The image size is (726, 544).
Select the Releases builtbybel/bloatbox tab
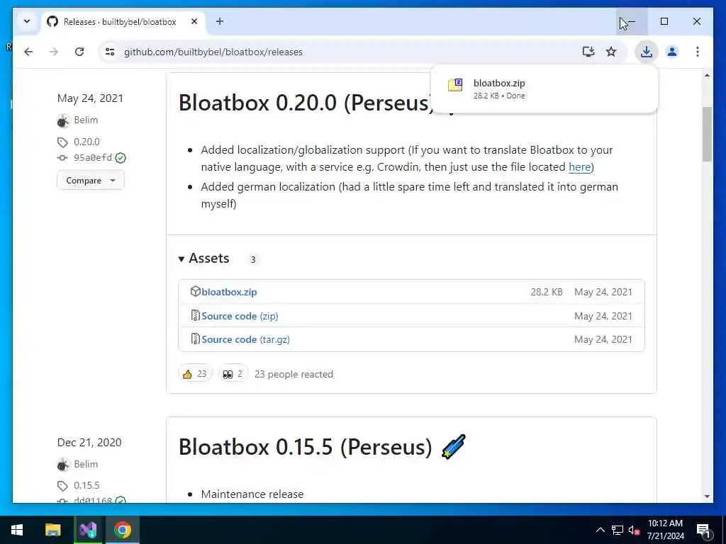(121, 22)
